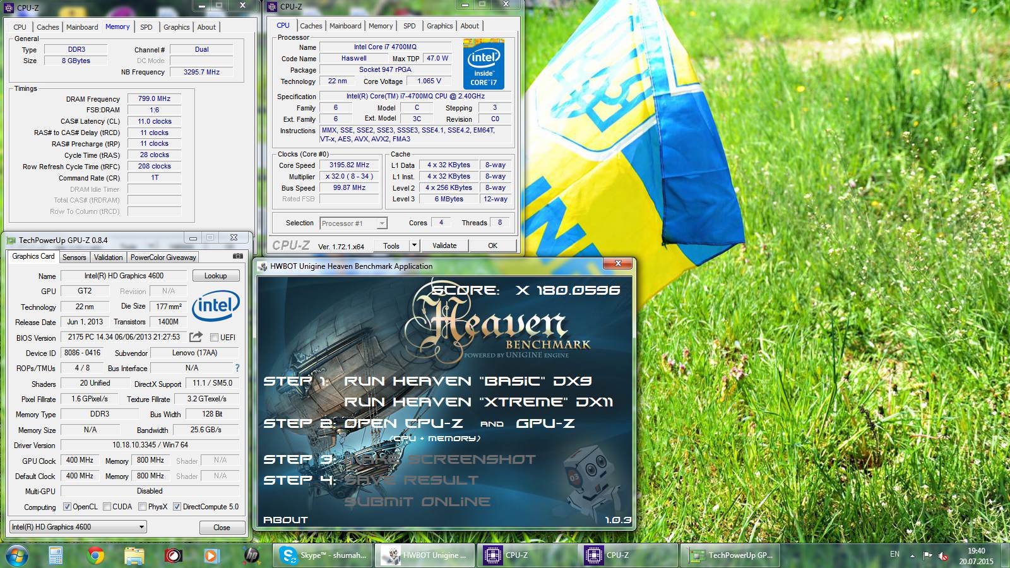The height and width of the screenshot is (568, 1010).
Task: Click GPU-Z link in Heaven step 2
Action: pyautogui.click(x=545, y=423)
